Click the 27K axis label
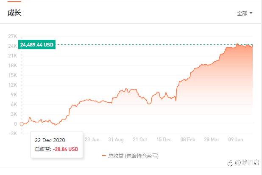Screen dimensions: 262x175 [x=13, y=36]
